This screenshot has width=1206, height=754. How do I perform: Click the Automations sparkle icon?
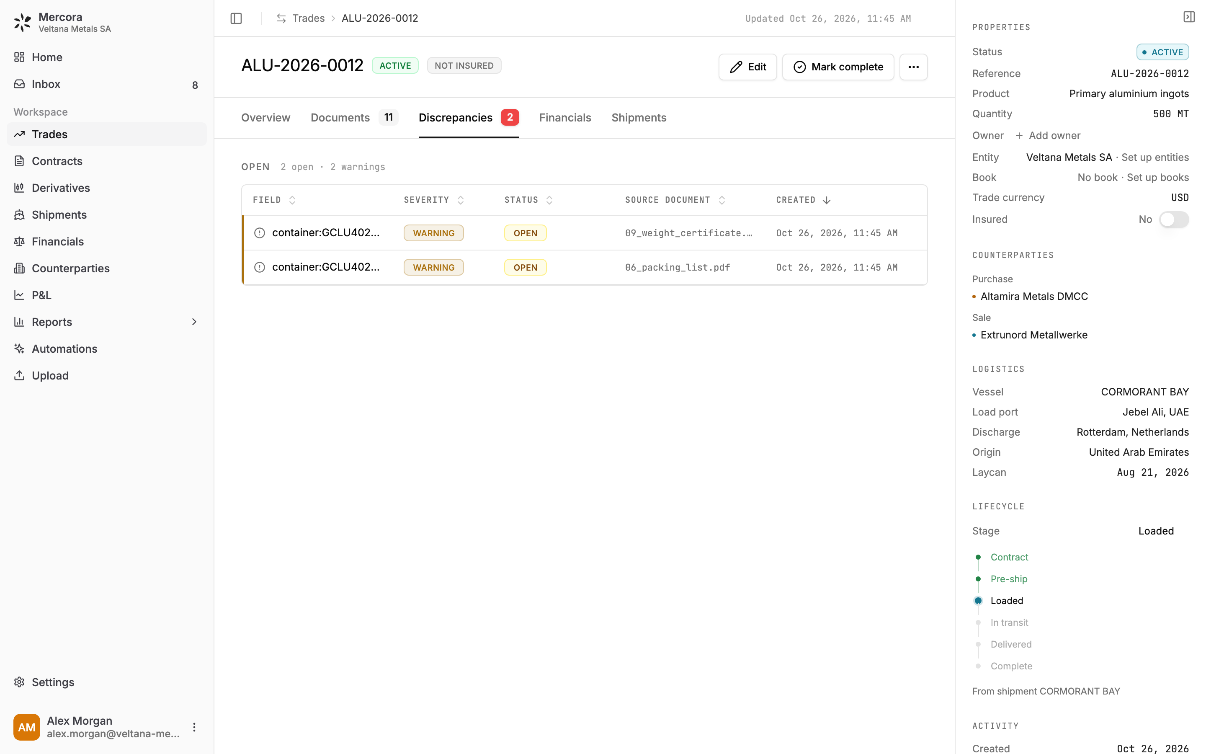coord(19,349)
